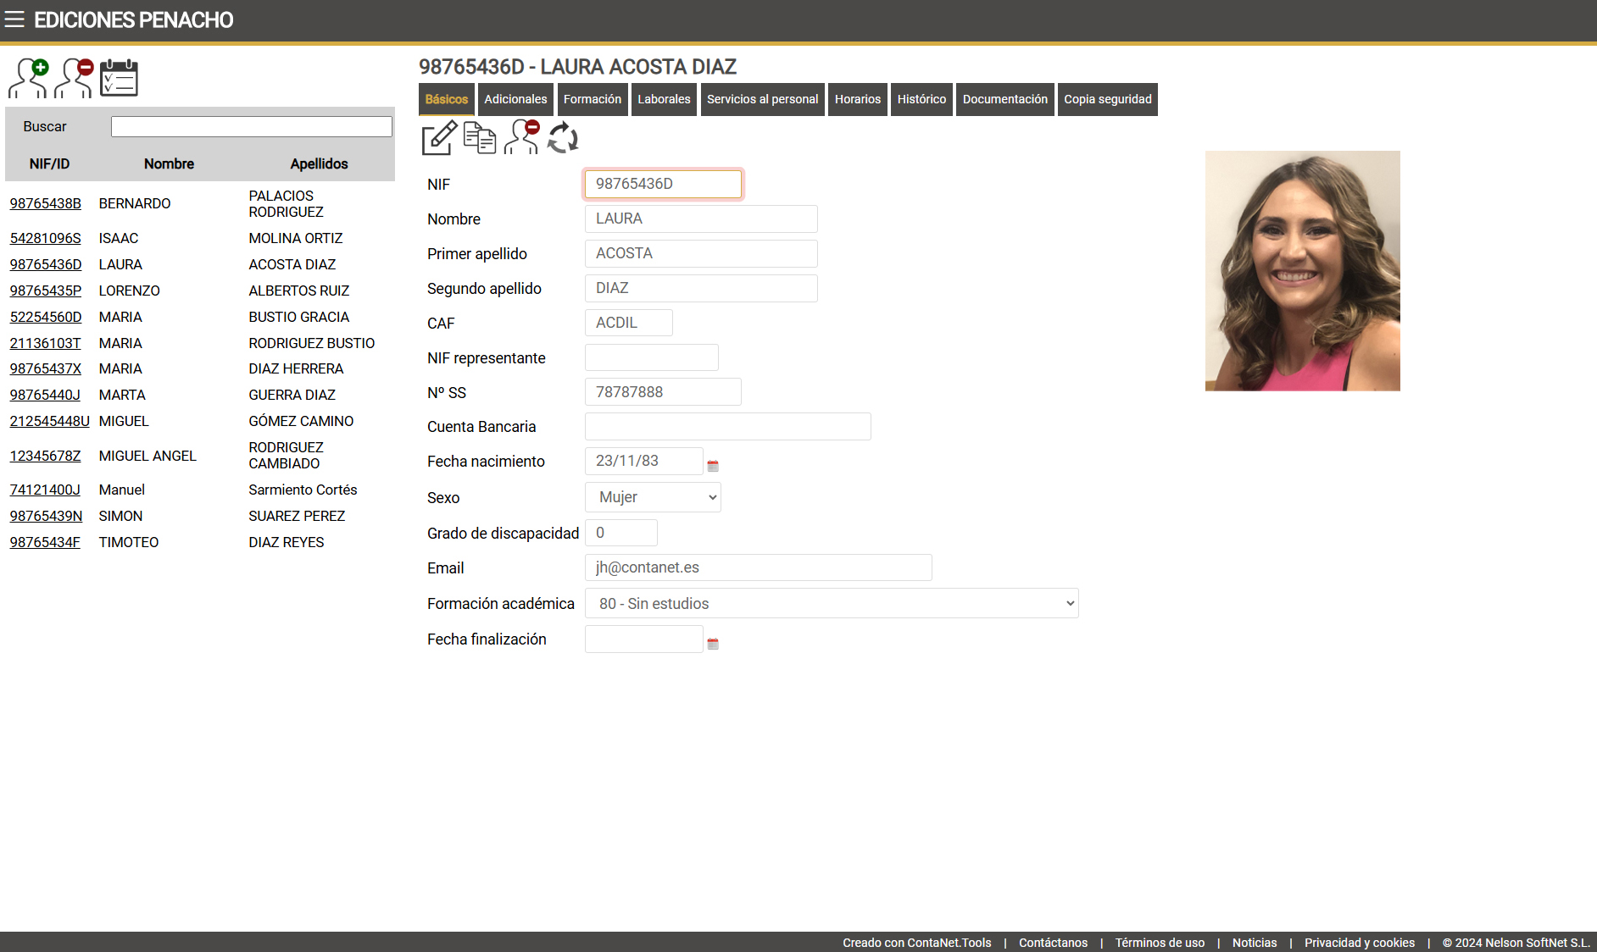Open the Sexo dropdown
Screen dimensions: 1597x952
[653, 497]
